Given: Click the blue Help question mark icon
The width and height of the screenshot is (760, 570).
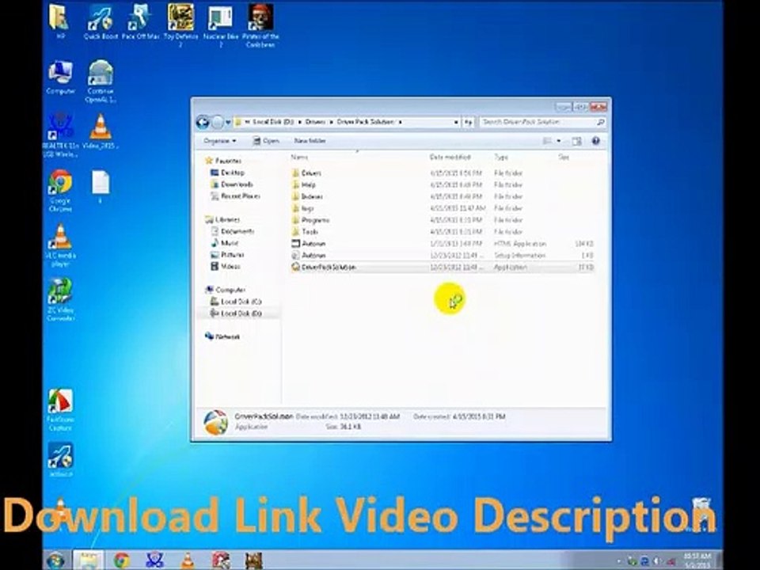Looking at the screenshot, I should (595, 141).
